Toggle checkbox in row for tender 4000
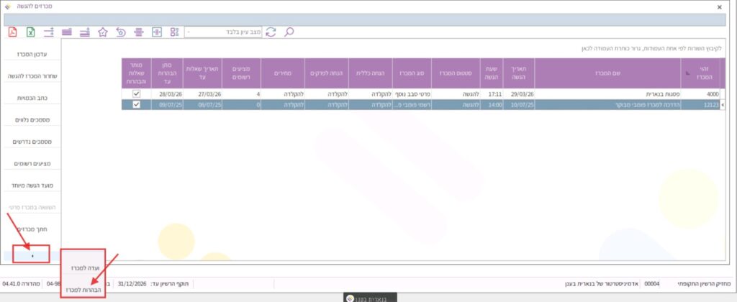Image resolution: width=737 pixels, height=302 pixels. pyautogui.click(x=136, y=94)
